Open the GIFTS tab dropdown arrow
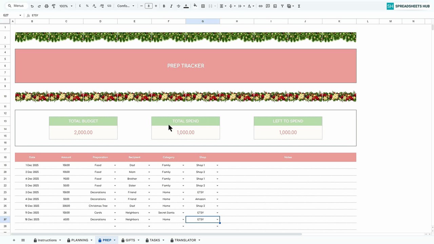 (x=138, y=240)
